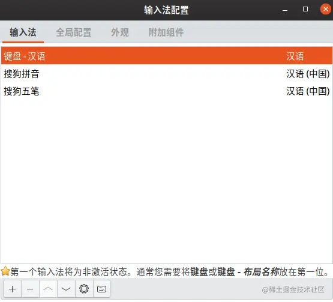Move selected input method up
This screenshot has height=302, width=333.
point(48,289)
